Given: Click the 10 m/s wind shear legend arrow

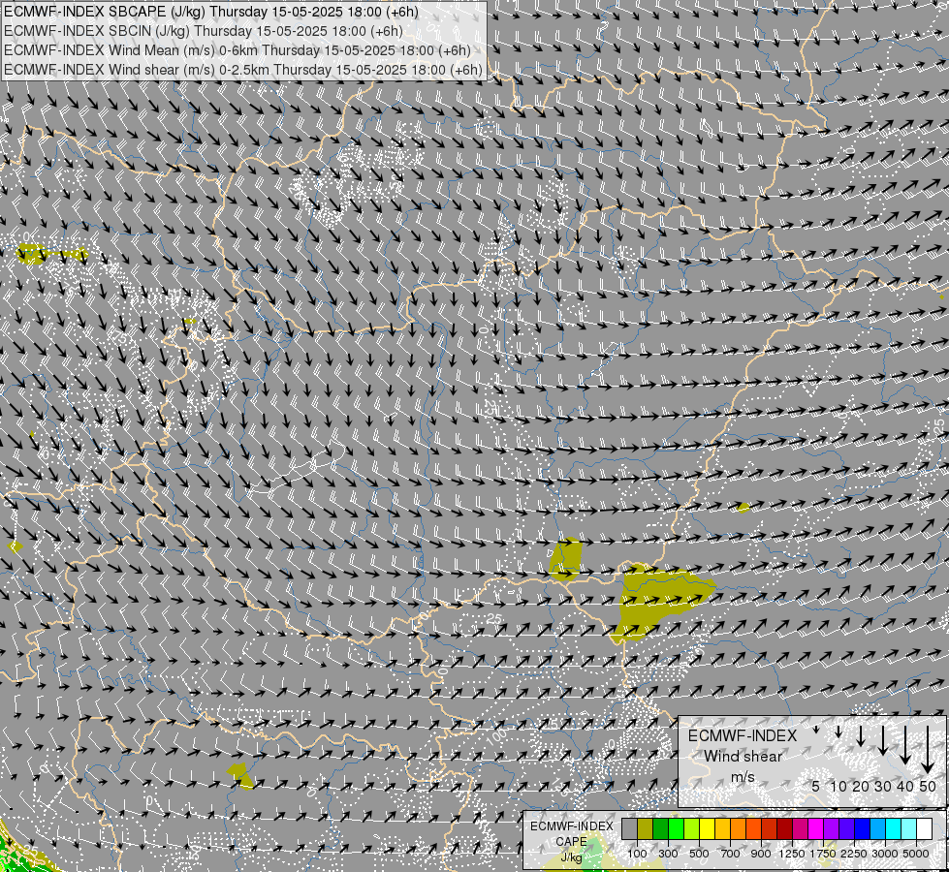Looking at the screenshot, I should 838,732.
